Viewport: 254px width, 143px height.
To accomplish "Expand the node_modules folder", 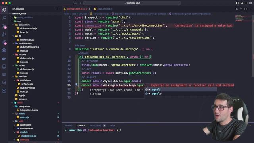I will tap(12, 17).
